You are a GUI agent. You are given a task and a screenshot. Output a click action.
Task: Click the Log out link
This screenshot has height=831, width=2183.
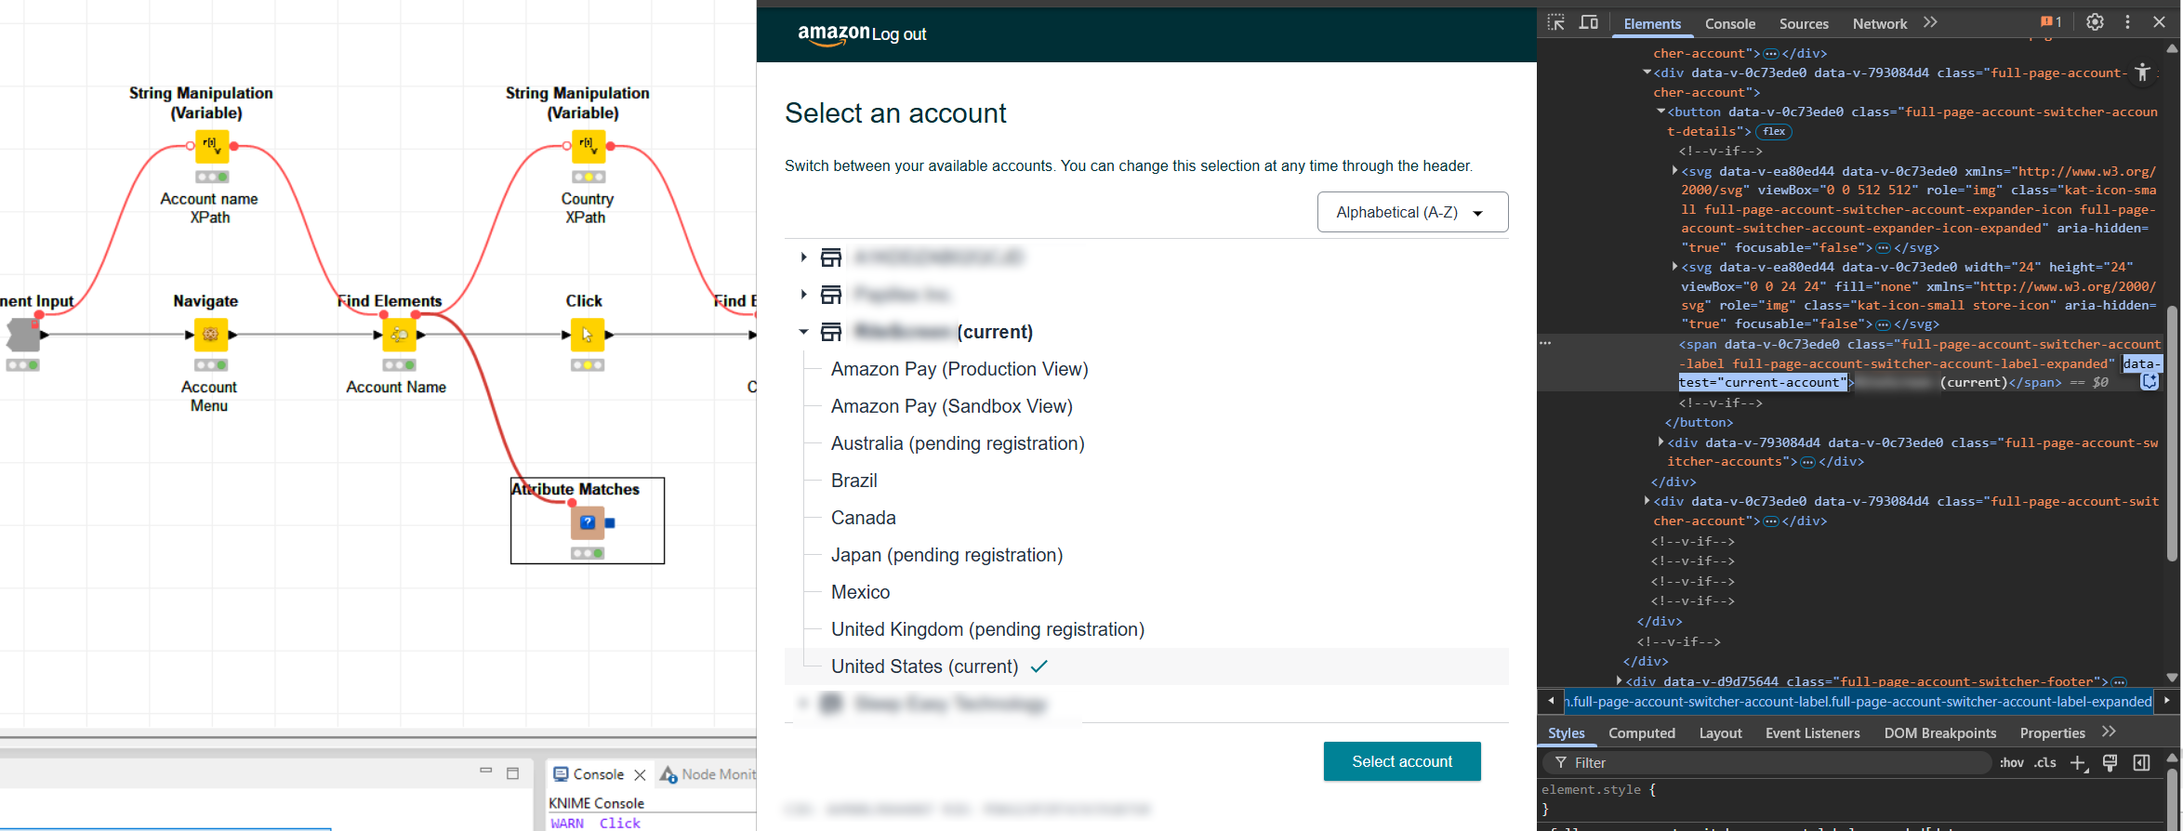click(x=899, y=34)
